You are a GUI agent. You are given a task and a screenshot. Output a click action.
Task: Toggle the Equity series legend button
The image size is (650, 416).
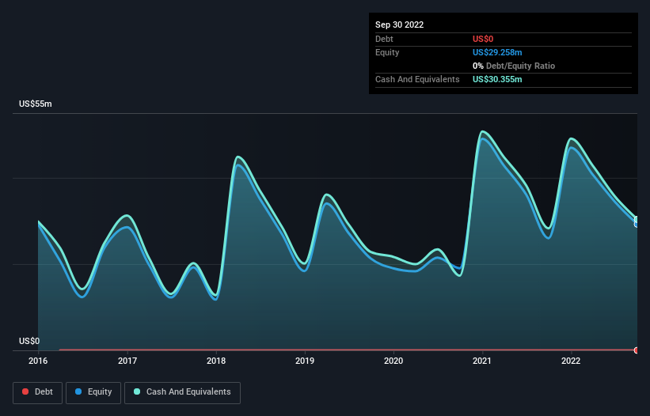[93, 392]
